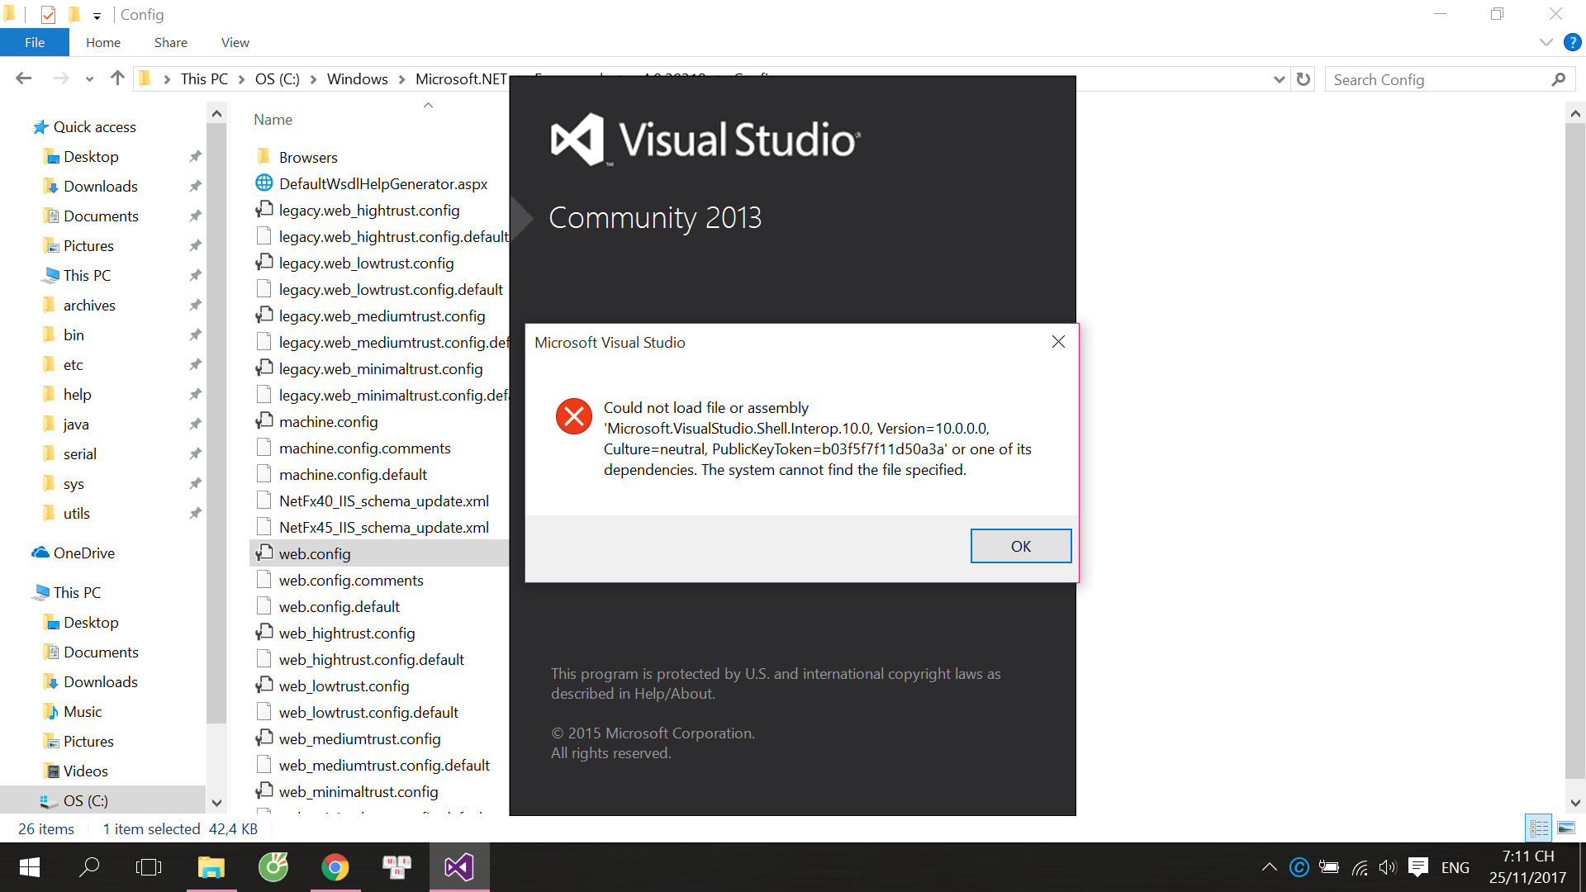Select Music under This PC
This screenshot has width=1586, height=892.
tap(83, 711)
